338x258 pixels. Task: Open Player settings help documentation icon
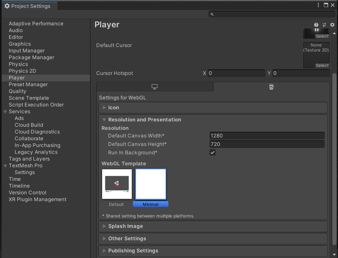click(316, 25)
